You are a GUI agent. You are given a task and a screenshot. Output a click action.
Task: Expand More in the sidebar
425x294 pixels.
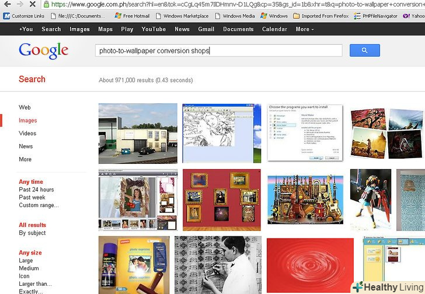25,159
